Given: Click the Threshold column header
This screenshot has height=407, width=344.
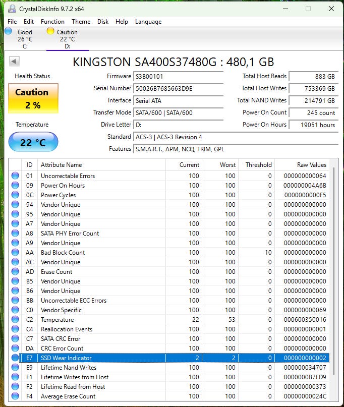Looking at the screenshot, I should coord(257,165).
